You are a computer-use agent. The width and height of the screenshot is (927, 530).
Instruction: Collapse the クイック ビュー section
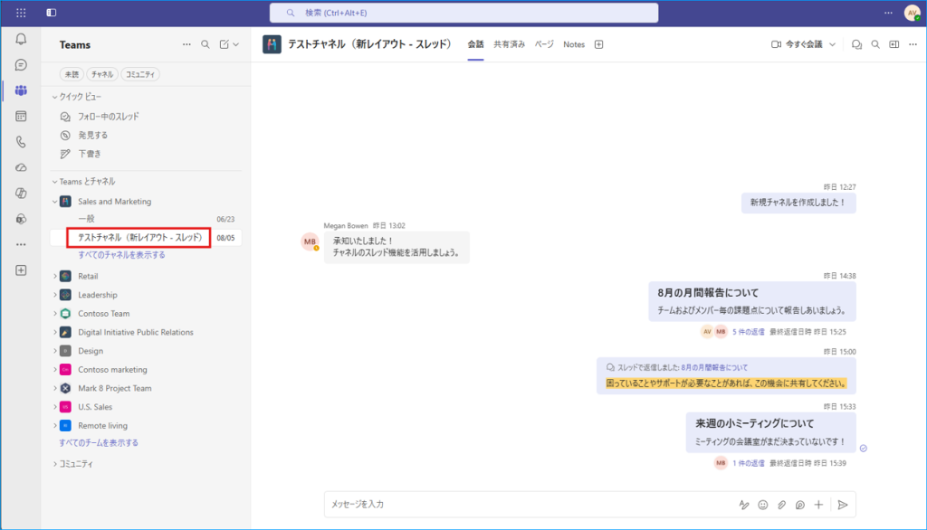(x=54, y=97)
